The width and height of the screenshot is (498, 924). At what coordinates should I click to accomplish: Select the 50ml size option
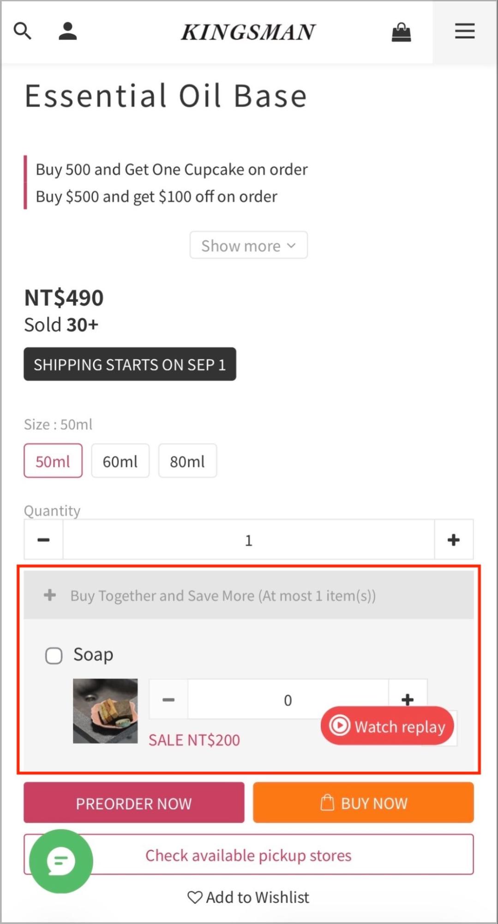click(53, 461)
